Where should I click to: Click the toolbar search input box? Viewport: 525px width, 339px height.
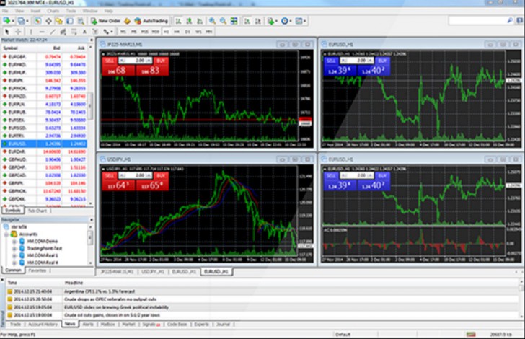click(477, 21)
